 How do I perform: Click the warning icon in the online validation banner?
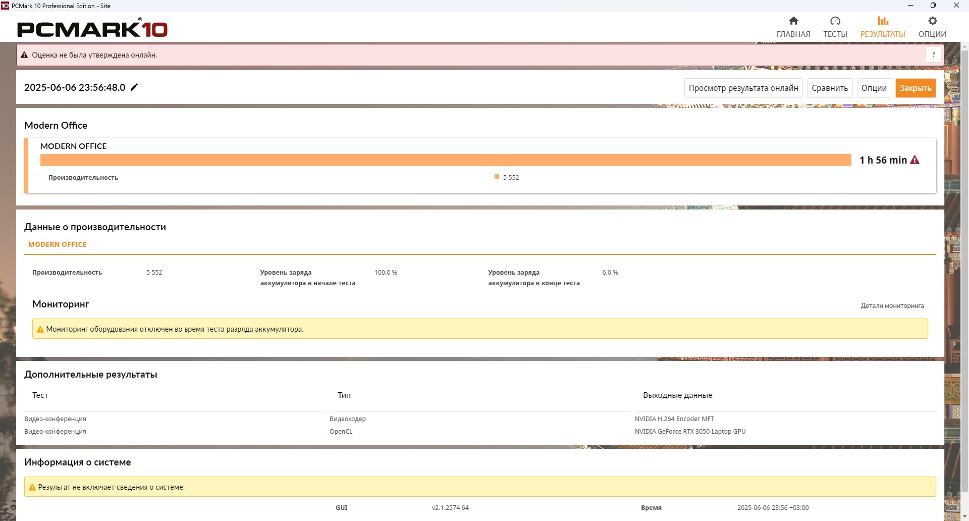(x=24, y=55)
